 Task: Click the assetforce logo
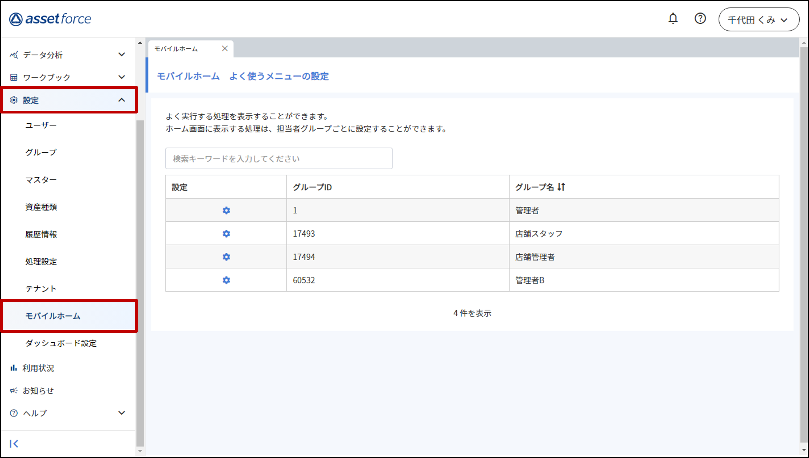50,19
